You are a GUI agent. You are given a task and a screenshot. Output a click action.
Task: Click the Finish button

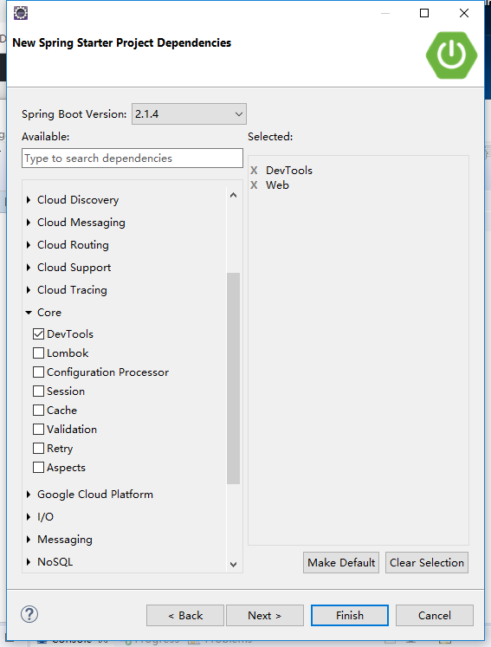350,615
